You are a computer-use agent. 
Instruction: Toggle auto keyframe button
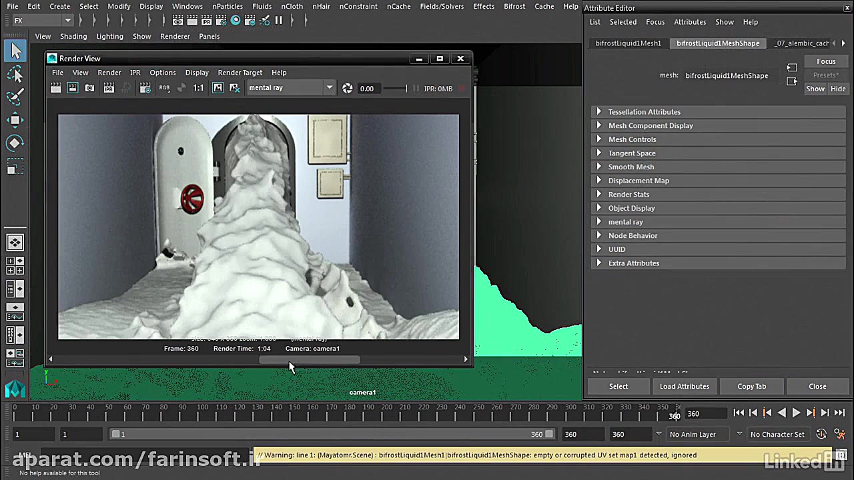[x=821, y=434]
